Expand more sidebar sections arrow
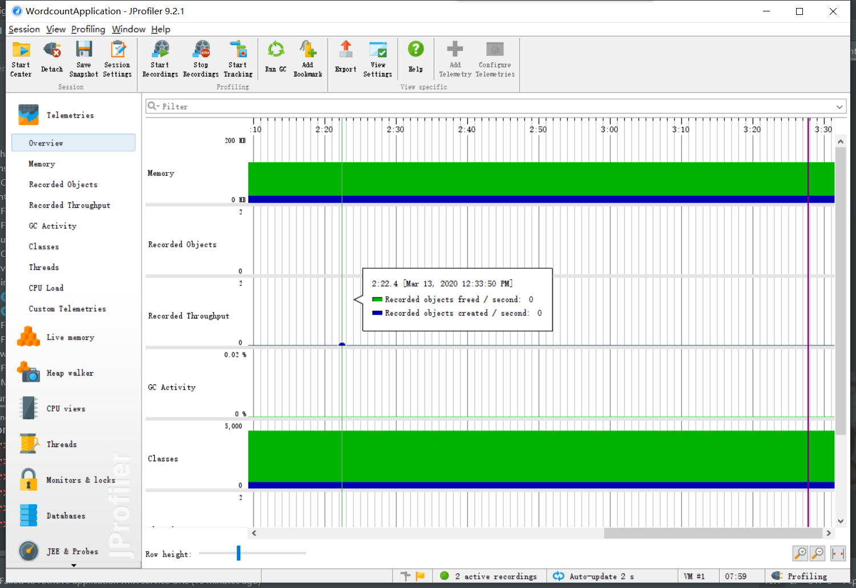 click(x=74, y=566)
